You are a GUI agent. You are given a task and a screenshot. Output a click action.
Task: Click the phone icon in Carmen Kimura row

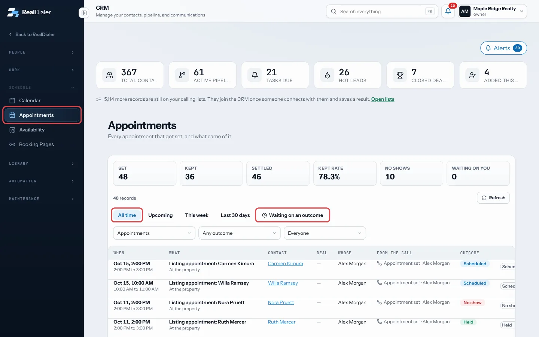[x=380, y=263]
